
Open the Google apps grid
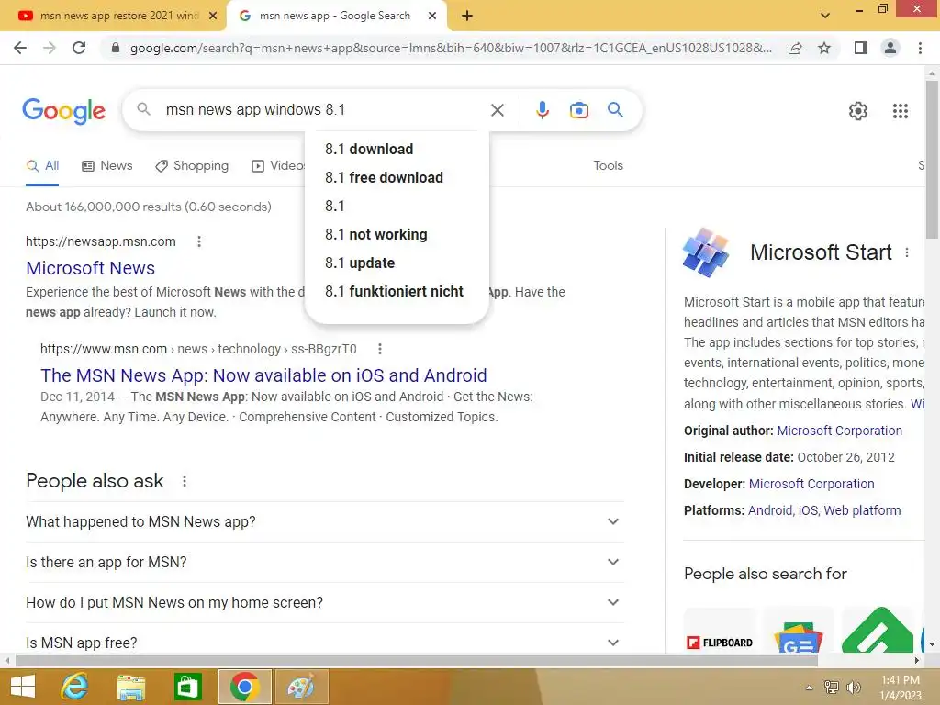click(x=900, y=111)
